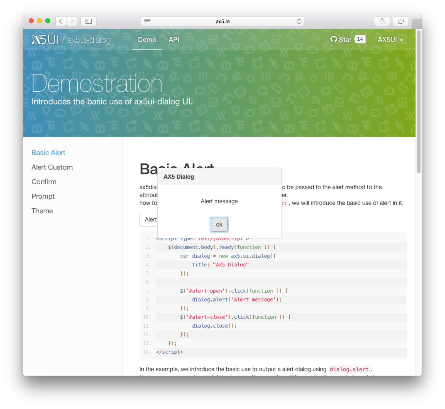Image resolution: width=445 pixels, height=409 pixels.
Task: Open the Reader view icon in address bar
Action: click(x=147, y=21)
